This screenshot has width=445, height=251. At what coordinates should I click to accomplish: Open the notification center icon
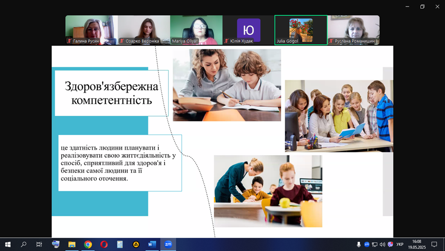tap(434, 245)
